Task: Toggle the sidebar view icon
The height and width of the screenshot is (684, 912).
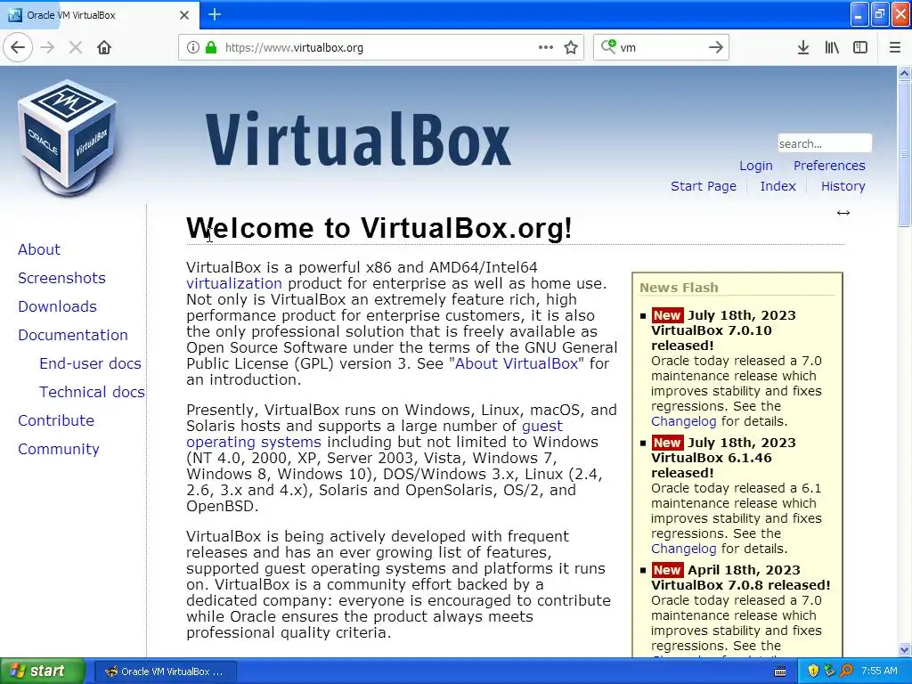Action: coord(860,48)
